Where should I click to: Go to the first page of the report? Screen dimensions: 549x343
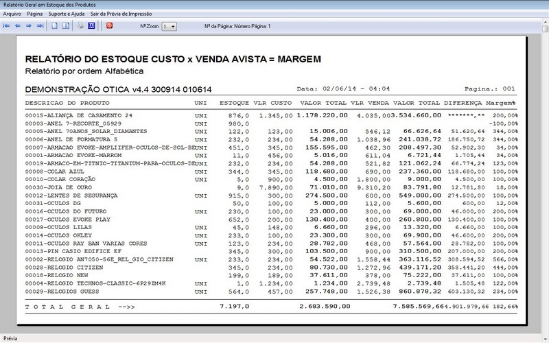pyautogui.click(x=7, y=25)
